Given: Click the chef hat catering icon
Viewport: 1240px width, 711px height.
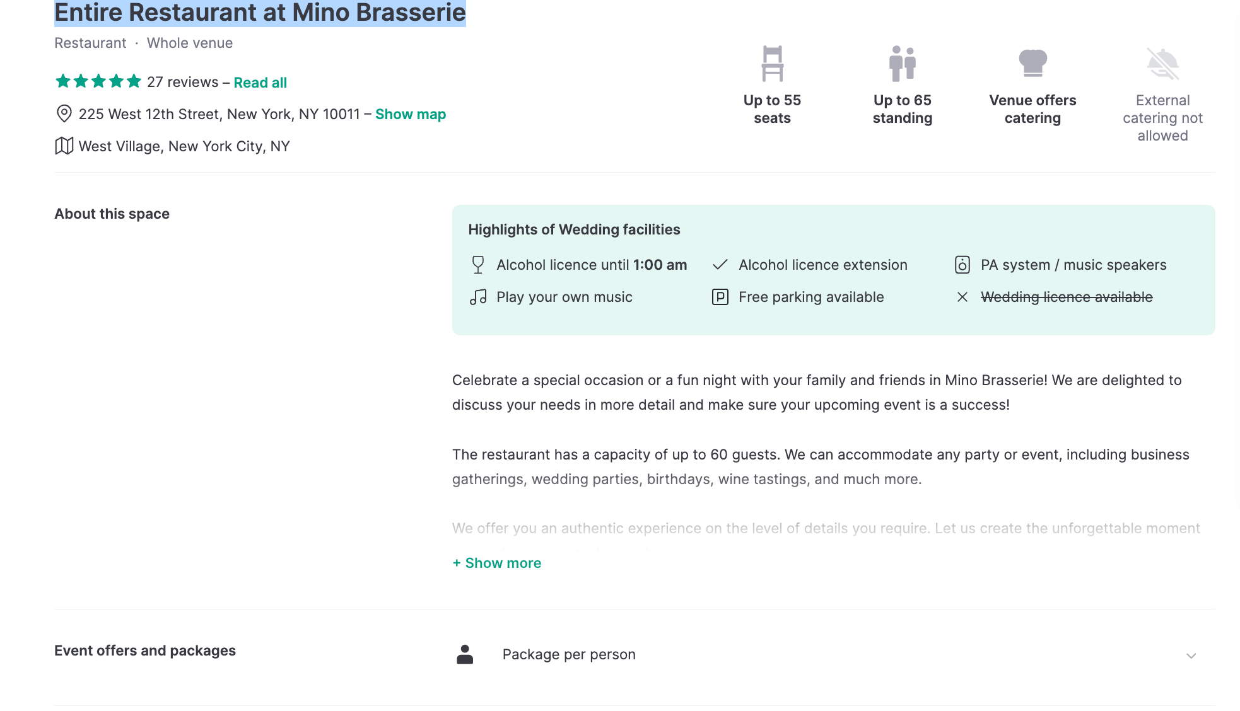Looking at the screenshot, I should (x=1032, y=63).
